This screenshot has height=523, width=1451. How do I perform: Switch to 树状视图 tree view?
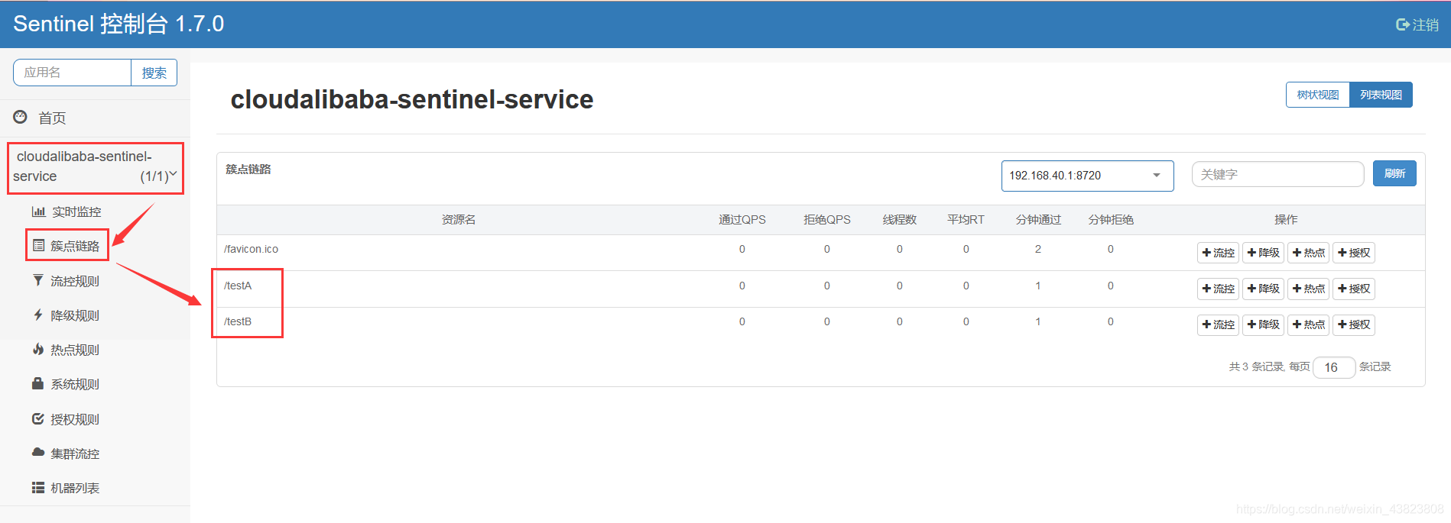click(x=1317, y=95)
